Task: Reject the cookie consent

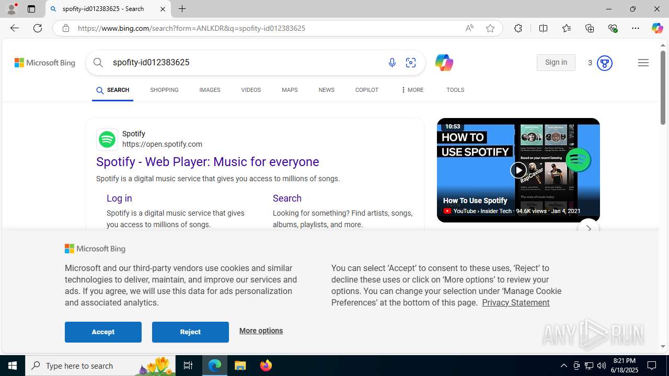Action: (190, 332)
